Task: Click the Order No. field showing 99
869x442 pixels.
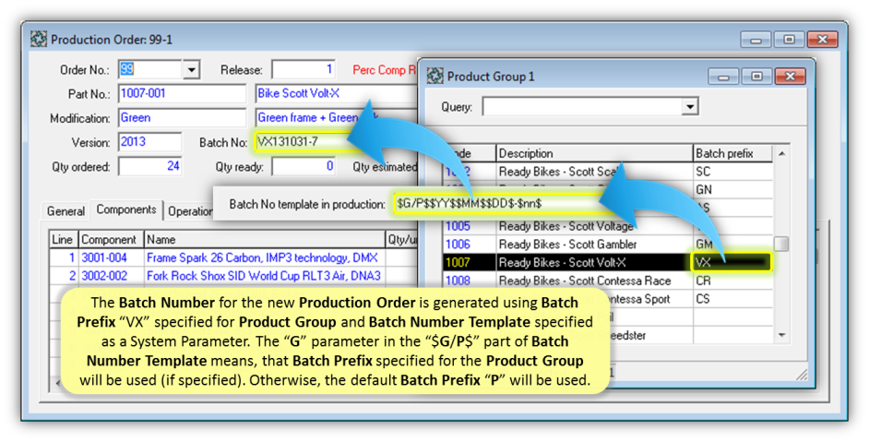Action: [x=149, y=69]
